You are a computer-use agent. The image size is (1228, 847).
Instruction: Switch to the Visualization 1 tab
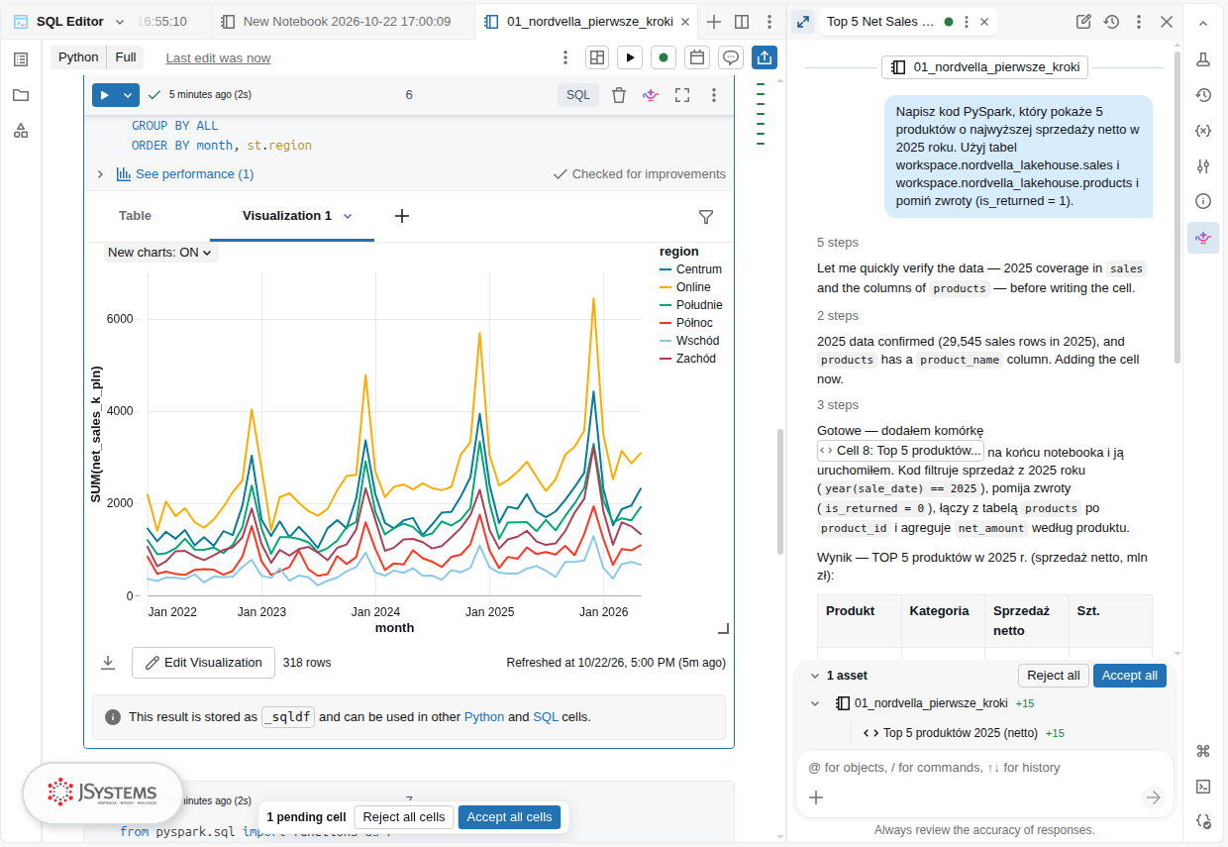287,216
